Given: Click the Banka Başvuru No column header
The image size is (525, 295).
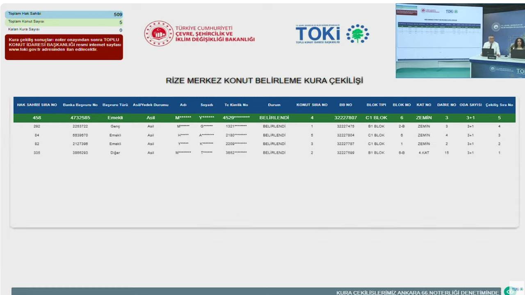Looking at the screenshot, I should tap(80, 105).
